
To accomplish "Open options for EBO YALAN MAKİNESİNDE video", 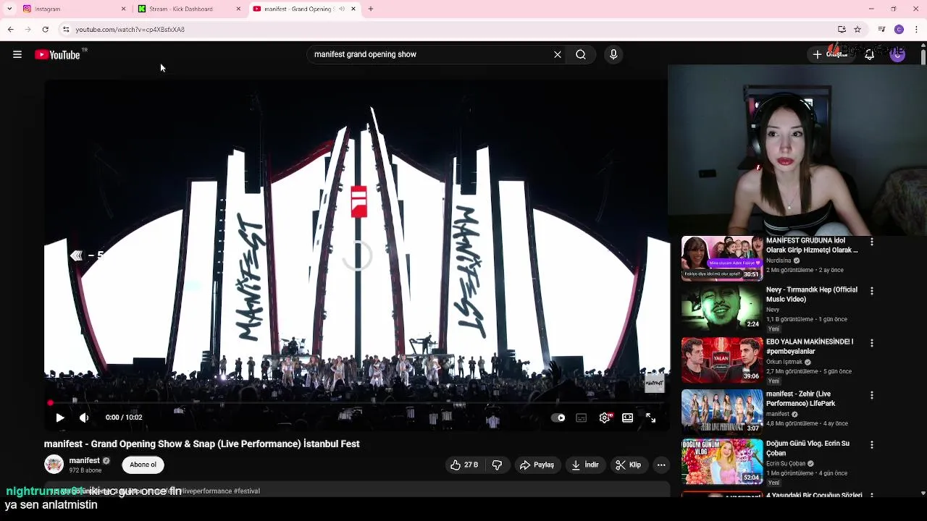I will [872, 343].
